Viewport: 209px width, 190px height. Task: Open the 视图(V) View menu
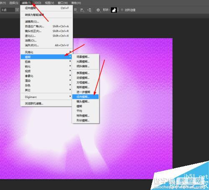coord(49,3)
